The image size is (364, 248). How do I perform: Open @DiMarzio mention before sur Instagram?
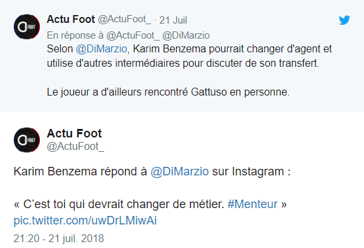[x=179, y=171]
